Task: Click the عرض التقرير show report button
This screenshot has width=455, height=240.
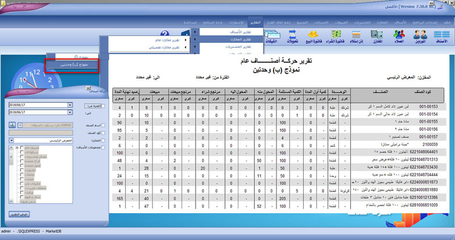Action: click(19, 214)
